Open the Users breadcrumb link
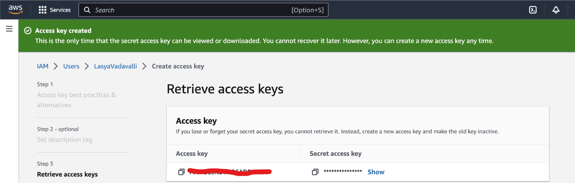The width and height of the screenshot is (575, 183). 71,66
